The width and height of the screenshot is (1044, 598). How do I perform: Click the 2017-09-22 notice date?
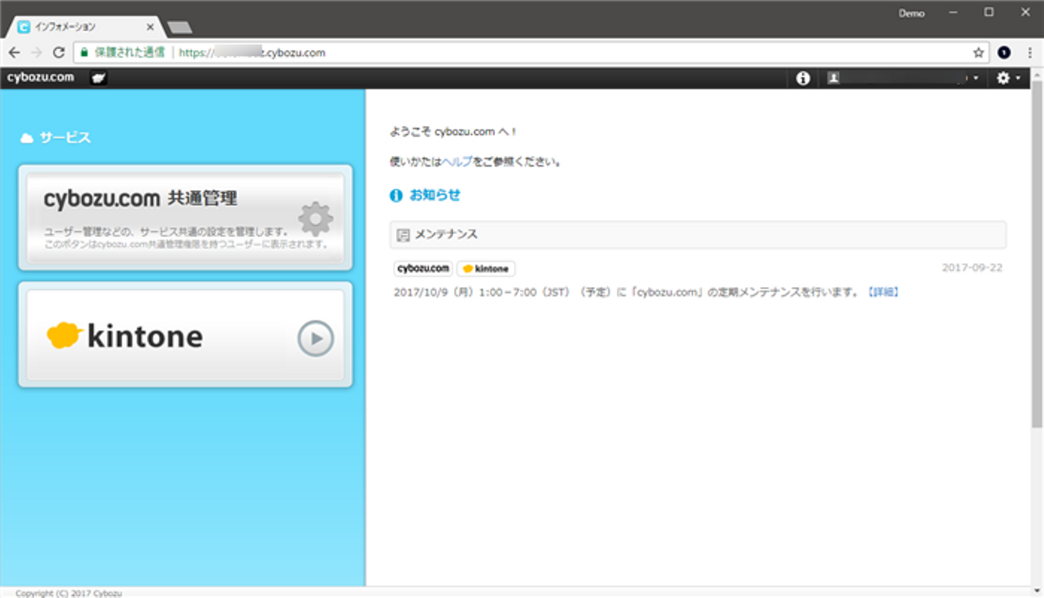(972, 267)
